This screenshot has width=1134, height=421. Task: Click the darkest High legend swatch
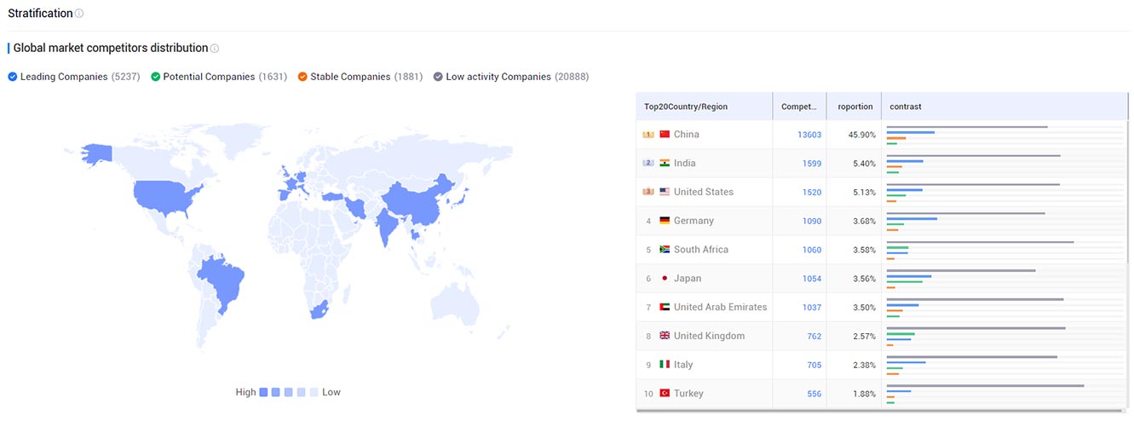tap(264, 392)
